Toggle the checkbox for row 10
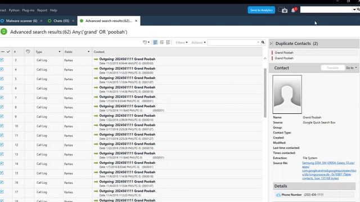 click(x=2, y=126)
